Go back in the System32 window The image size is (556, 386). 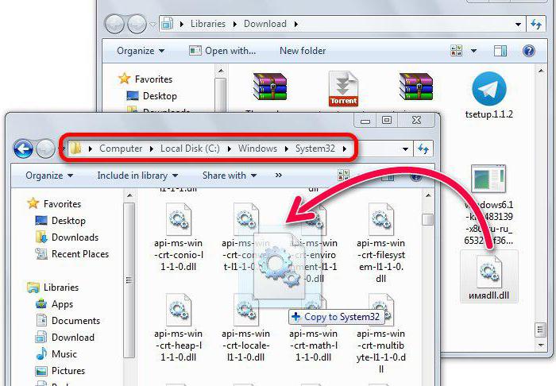point(23,149)
